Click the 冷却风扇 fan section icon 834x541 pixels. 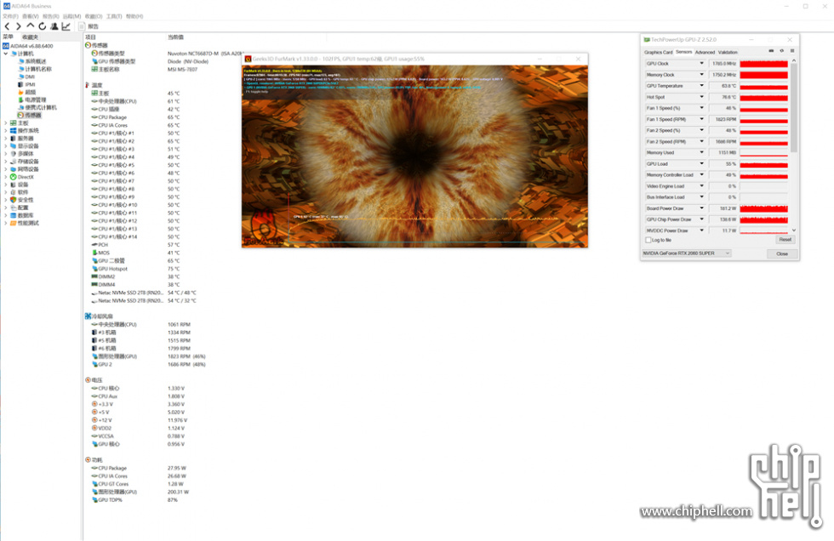point(88,316)
